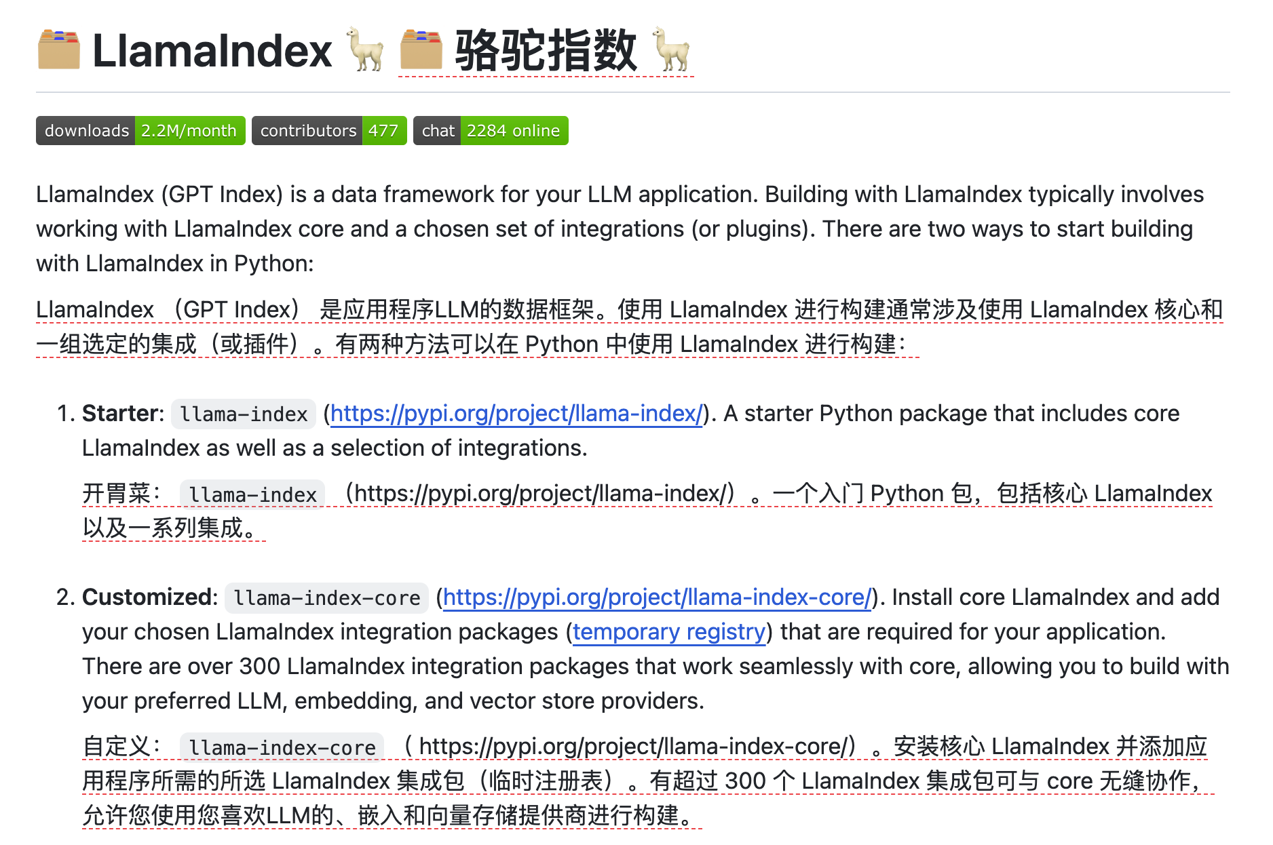Open the pypi.org llama-index-core project link
Screen dimensions: 1273x845
[657, 597]
